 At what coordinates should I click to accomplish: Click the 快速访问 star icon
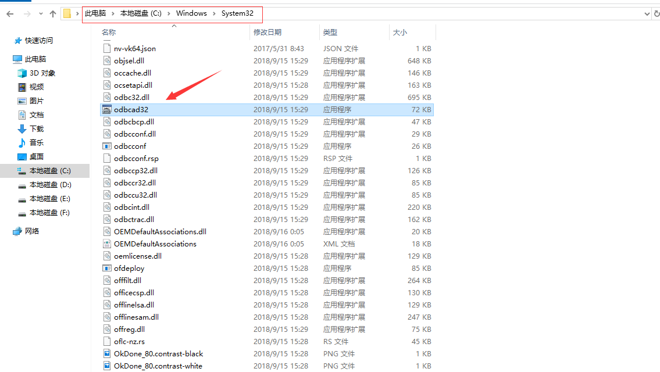coord(18,40)
